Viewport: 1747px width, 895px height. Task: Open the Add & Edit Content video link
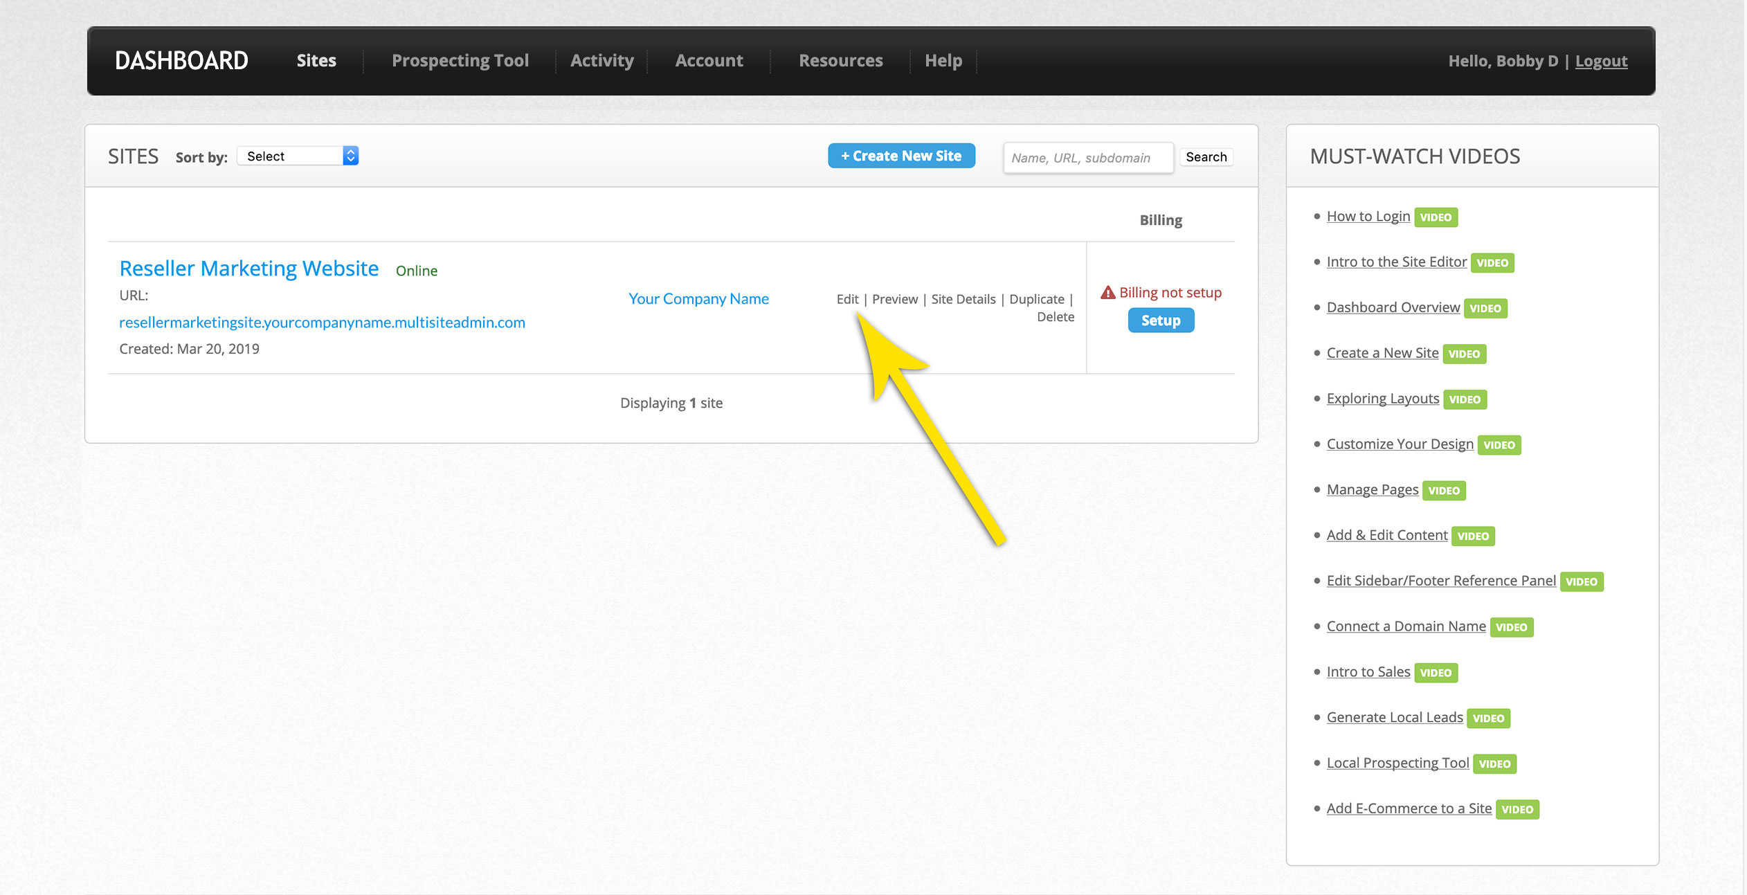coord(1387,536)
